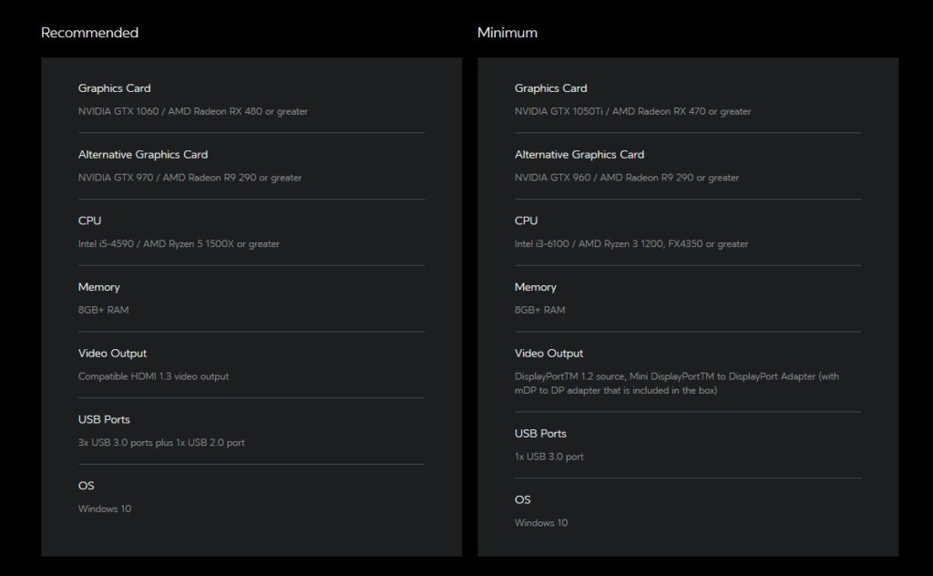
Task: Select the DisplayPort 1.2 source description
Action: [676, 384]
